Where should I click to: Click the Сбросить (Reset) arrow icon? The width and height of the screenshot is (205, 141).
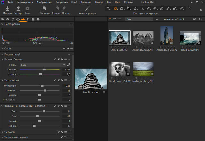[x=45, y=8]
